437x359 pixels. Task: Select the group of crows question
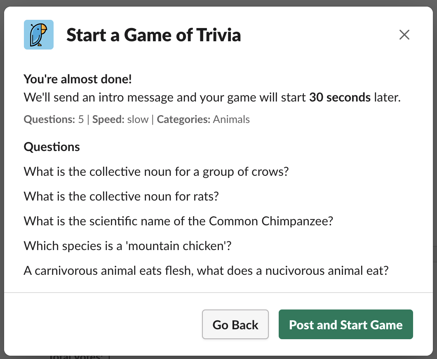tap(156, 172)
